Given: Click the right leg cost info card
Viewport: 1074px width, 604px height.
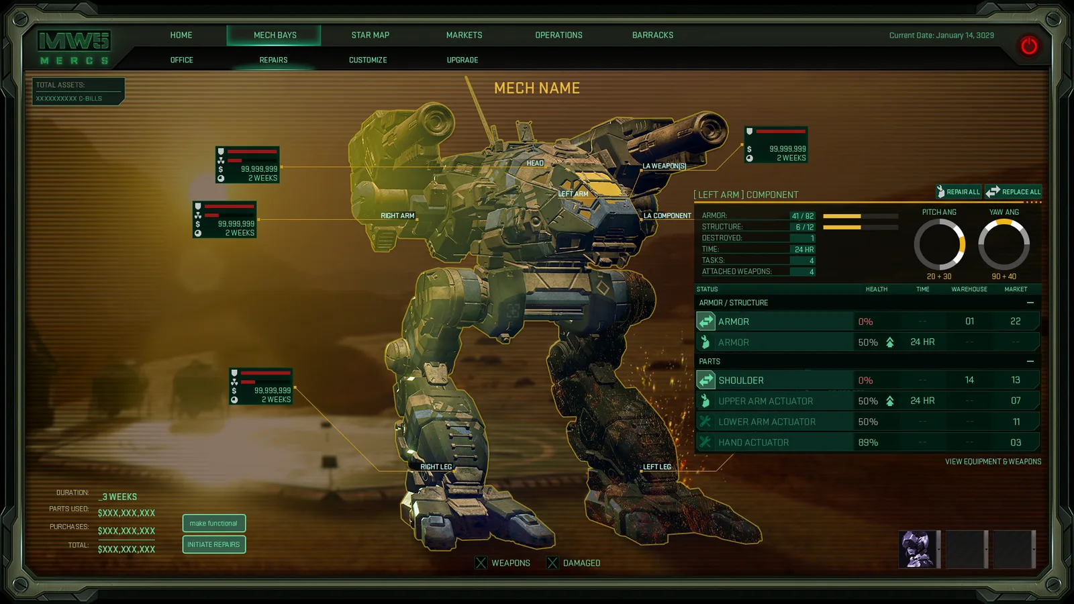Looking at the screenshot, I should tap(261, 386).
